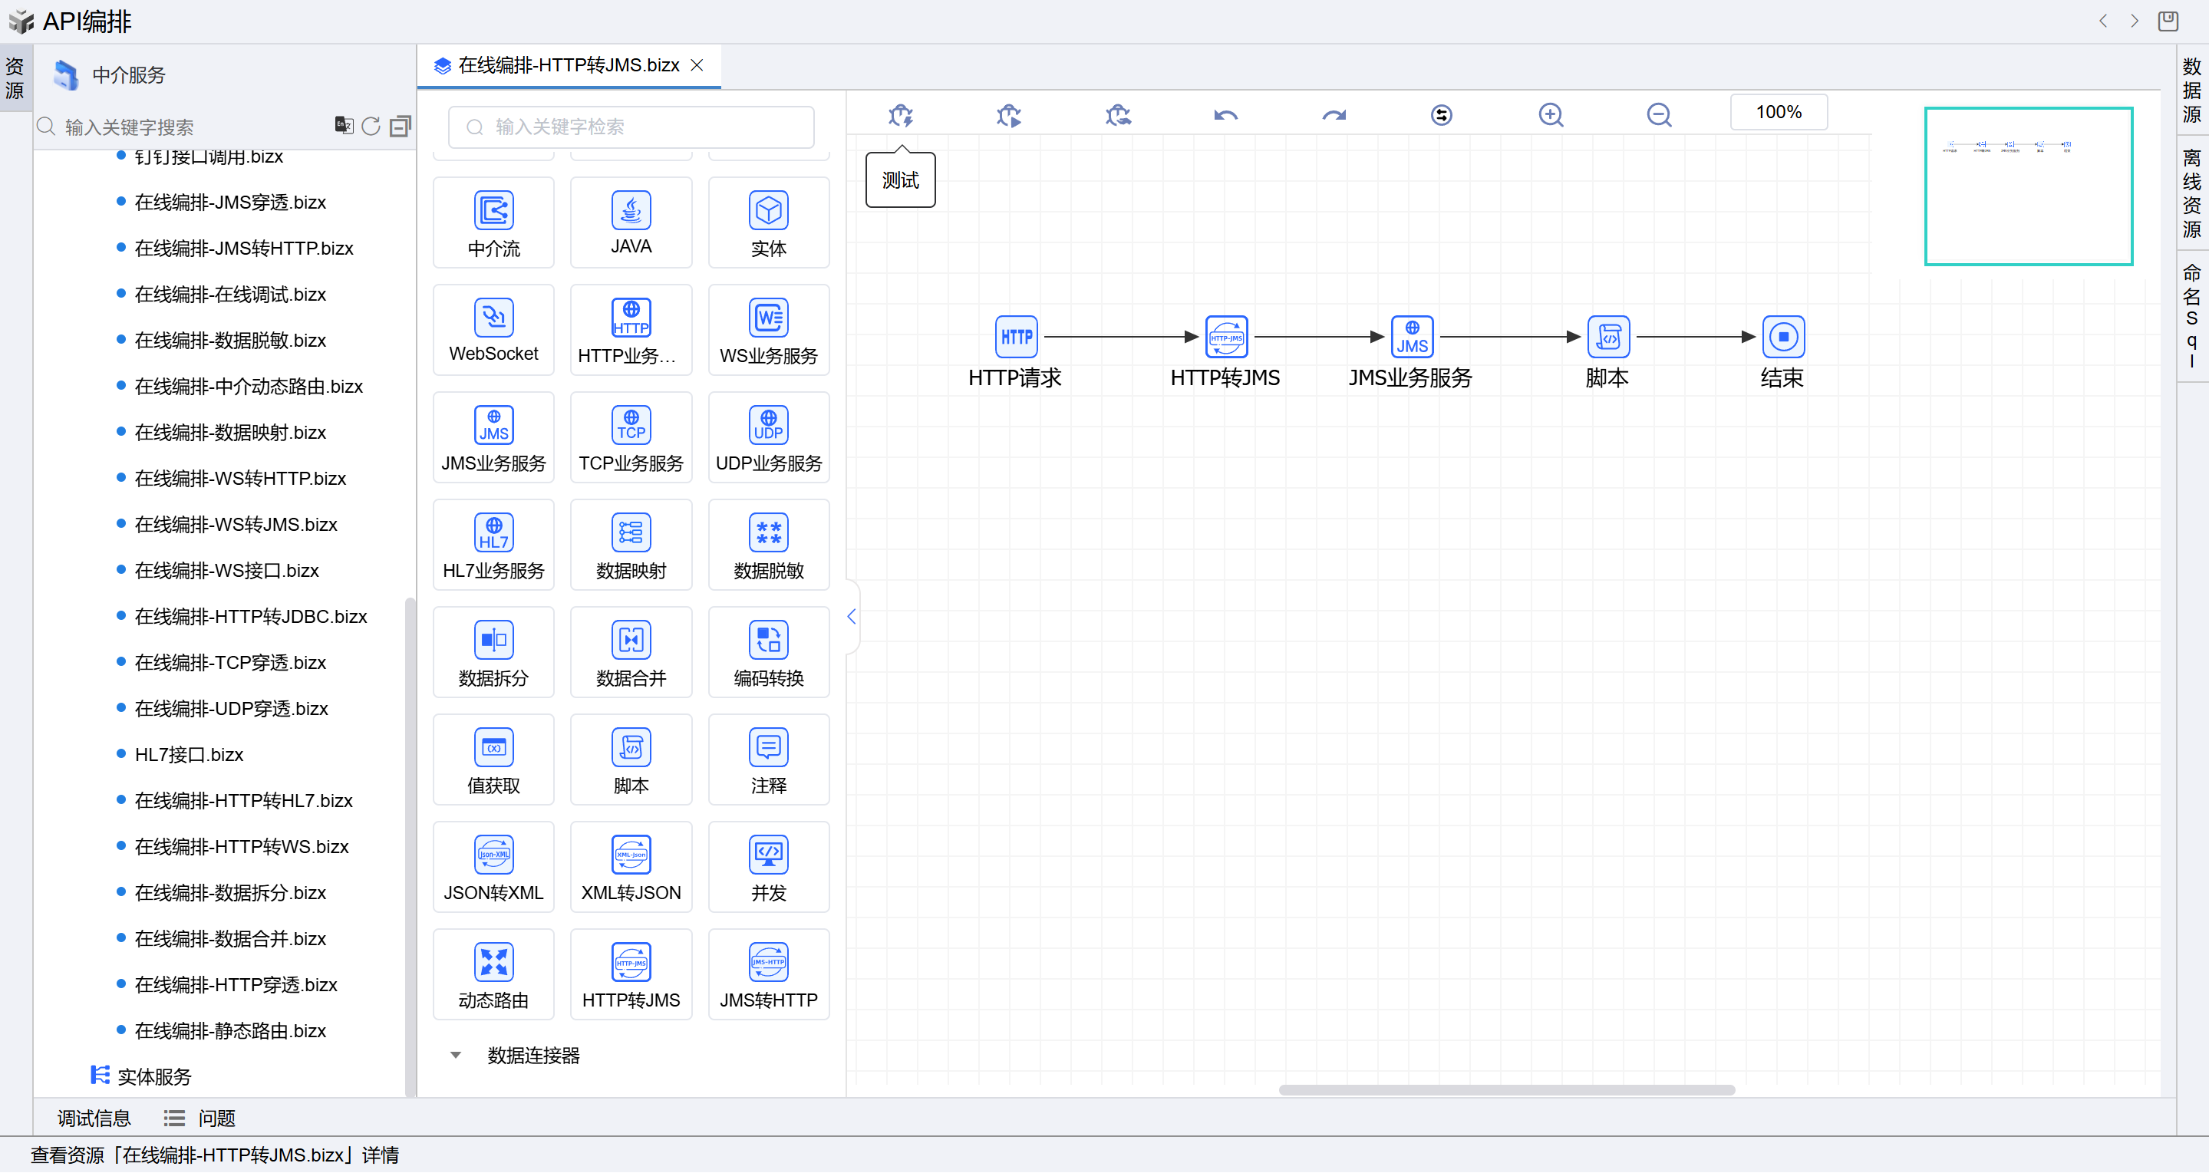Open the 数据源 side panel
This screenshot has width=2209, height=1173.
(2191, 90)
